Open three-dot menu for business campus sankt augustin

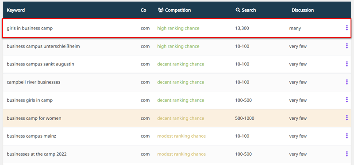tap(347, 64)
